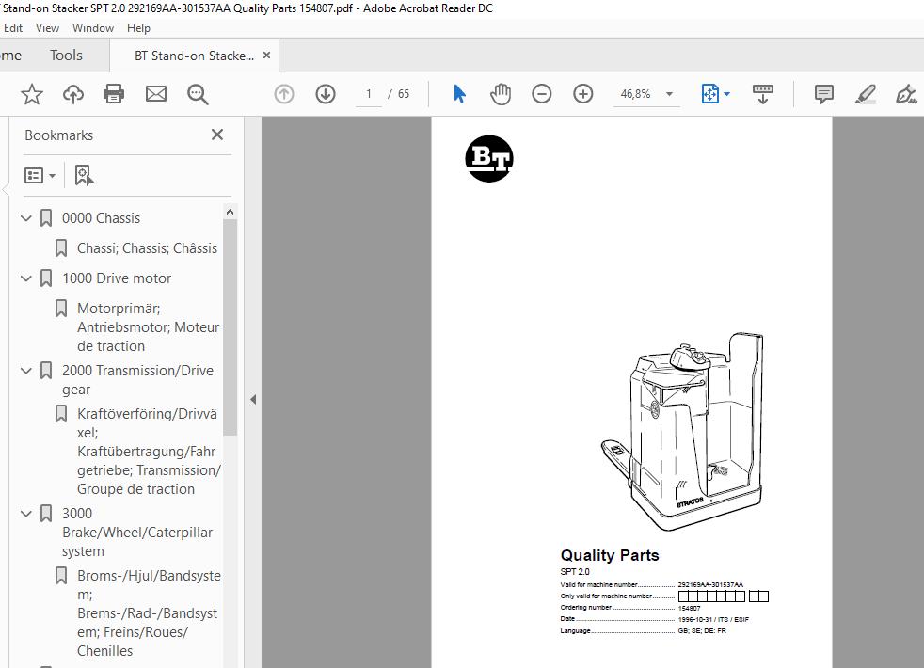
Task: Open the sign document pen icon
Action: (x=906, y=94)
